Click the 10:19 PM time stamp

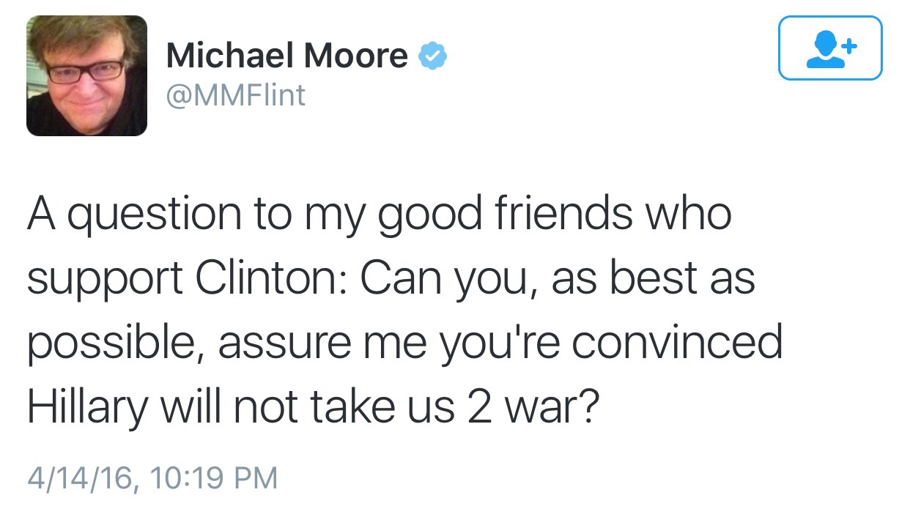tap(212, 478)
